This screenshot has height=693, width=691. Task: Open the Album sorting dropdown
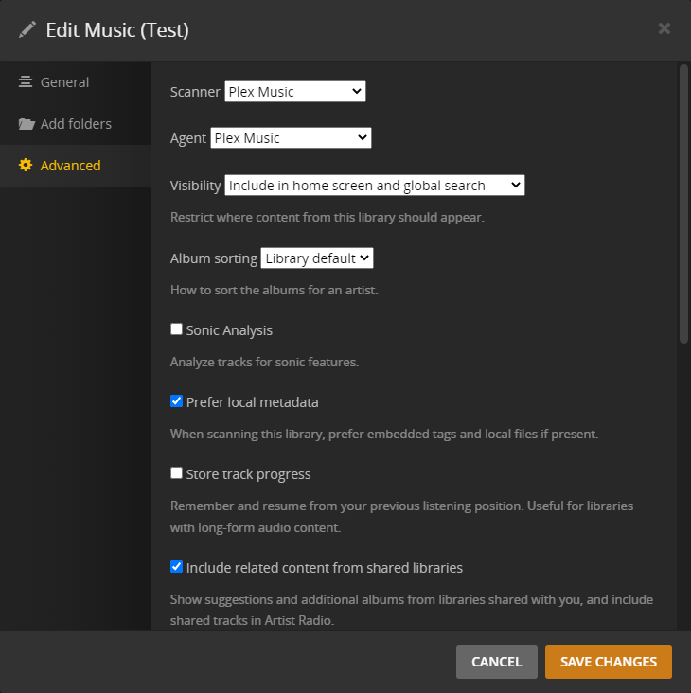(x=317, y=258)
